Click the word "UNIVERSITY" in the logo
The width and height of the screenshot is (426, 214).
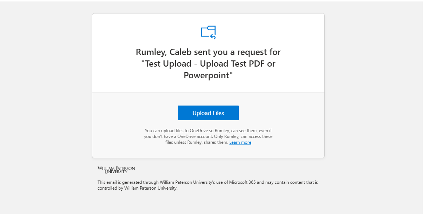click(x=116, y=172)
